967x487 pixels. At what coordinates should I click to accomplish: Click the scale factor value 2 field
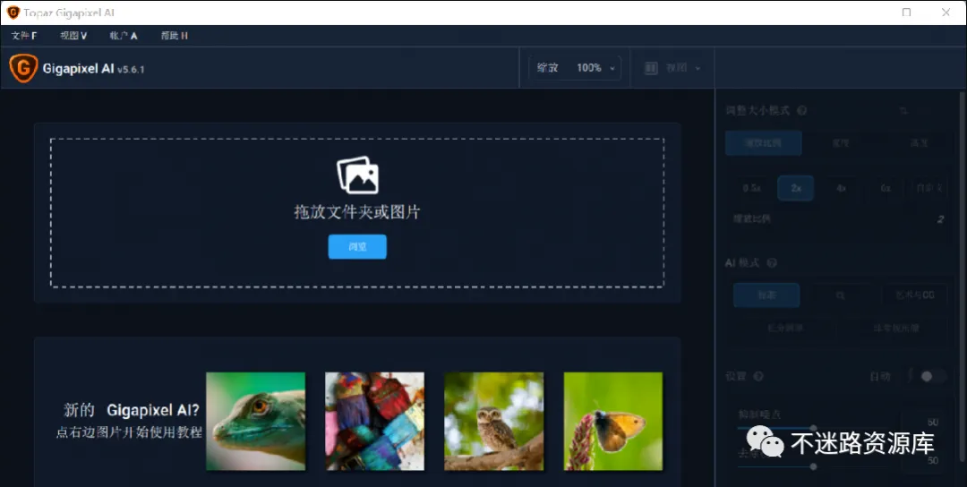pyautogui.click(x=940, y=219)
